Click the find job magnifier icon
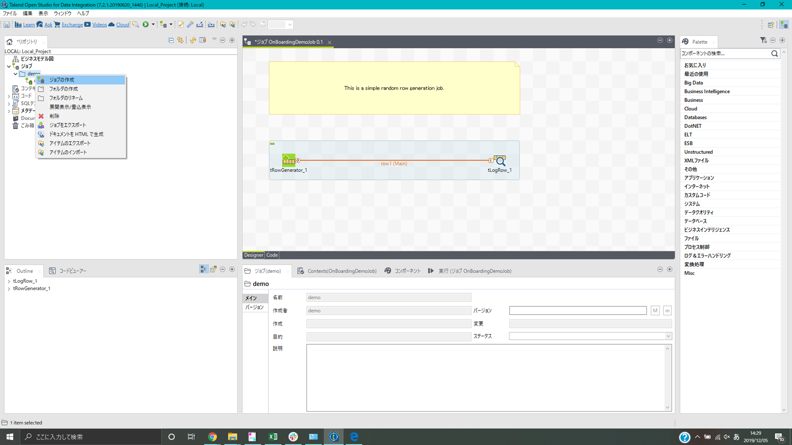The width and height of the screenshot is (792, 445). pos(136,25)
